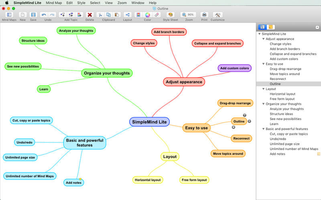Open the Mind Map menu
Viewport: 321px width, 200px height.
[x=54, y=3]
